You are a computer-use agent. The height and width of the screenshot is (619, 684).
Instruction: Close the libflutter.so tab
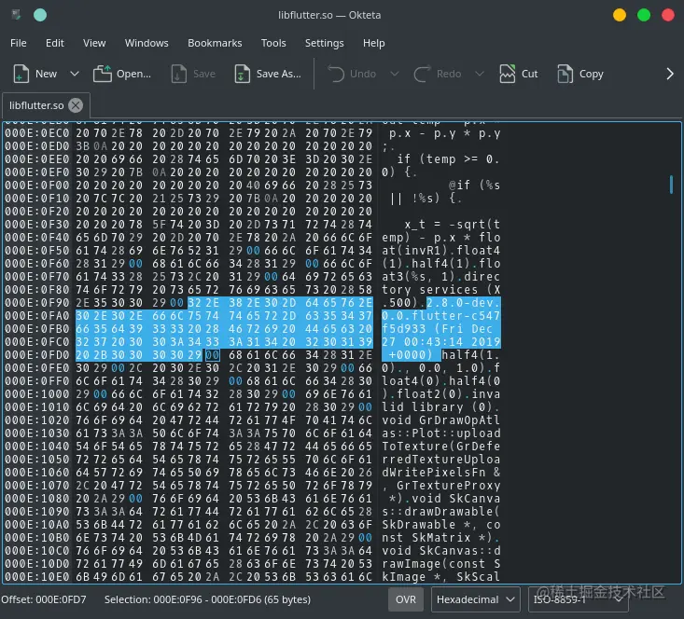pos(76,105)
